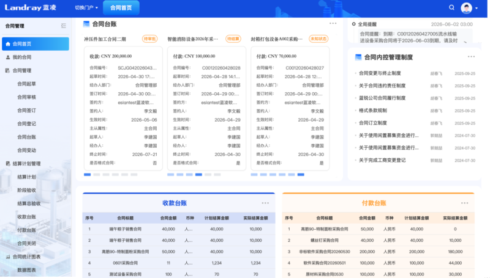
Task: Switch to the 合同首页 tab
Action: click(x=121, y=8)
